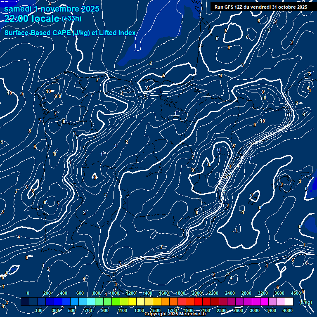Click the '400' legend value
The image size is (317, 317).
point(64,293)
